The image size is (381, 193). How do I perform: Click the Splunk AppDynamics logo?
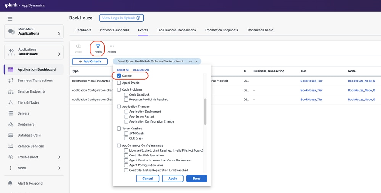[x=24, y=6]
